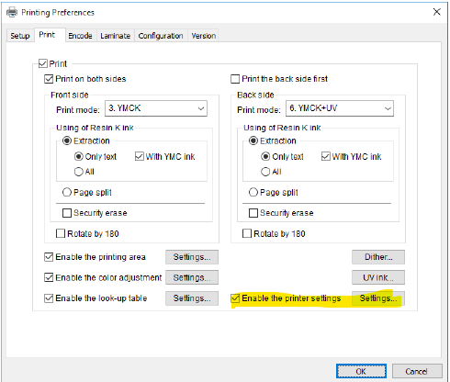450x382 pixels.
Task: Open printer settings Settings button
Action: click(378, 298)
